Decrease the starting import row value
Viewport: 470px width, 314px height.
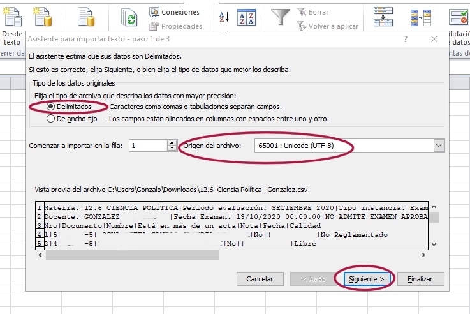(172, 149)
